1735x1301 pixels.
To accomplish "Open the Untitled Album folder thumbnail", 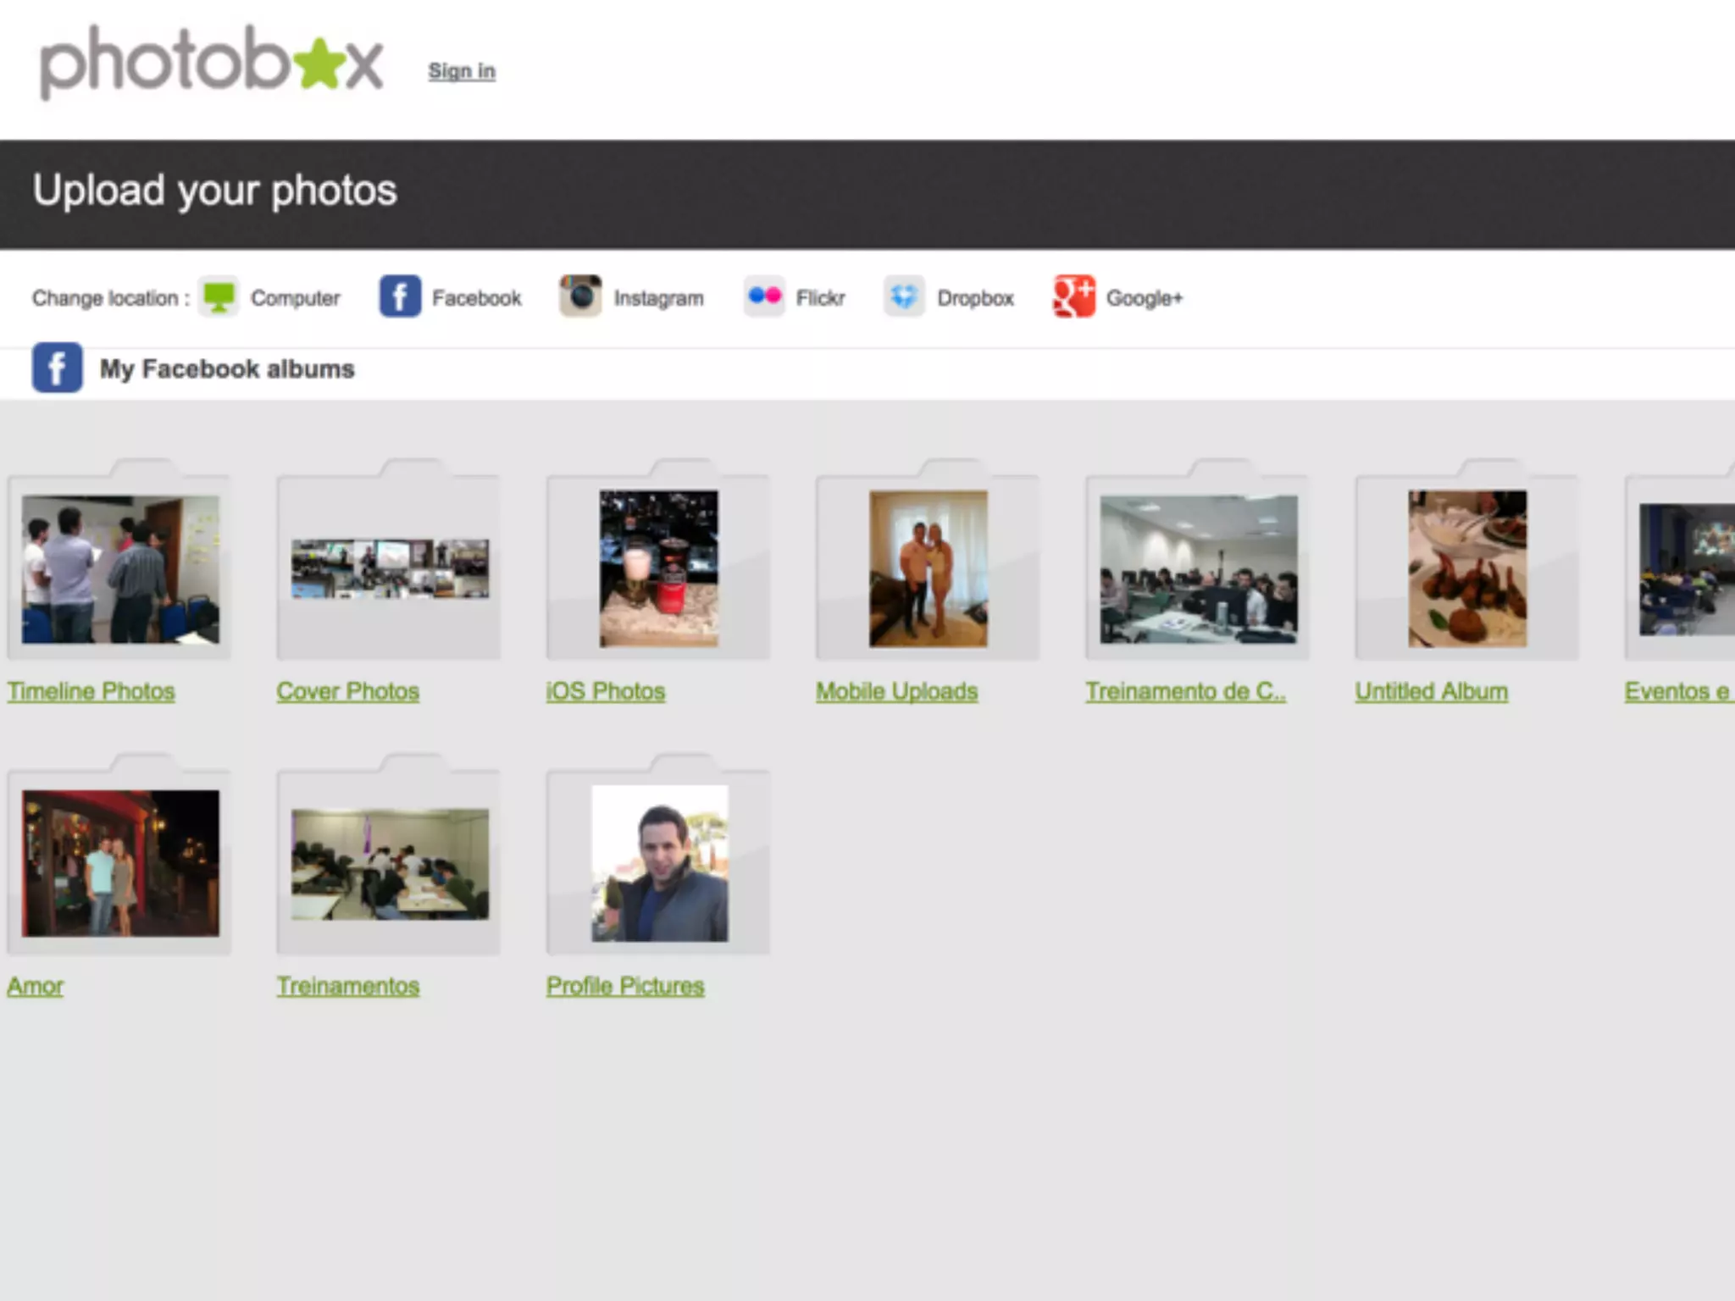I will [1466, 568].
